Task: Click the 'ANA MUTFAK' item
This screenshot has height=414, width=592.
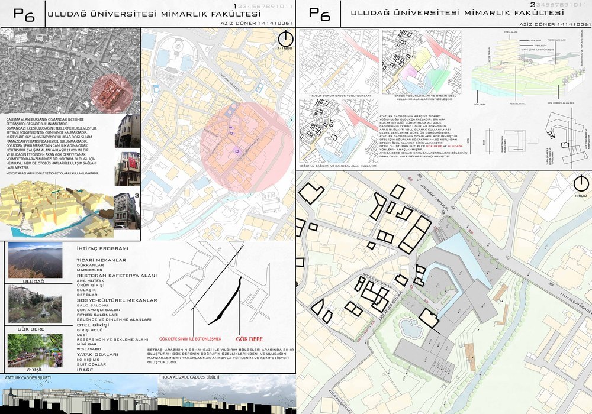Action: pyautogui.click(x=91, y=280)
